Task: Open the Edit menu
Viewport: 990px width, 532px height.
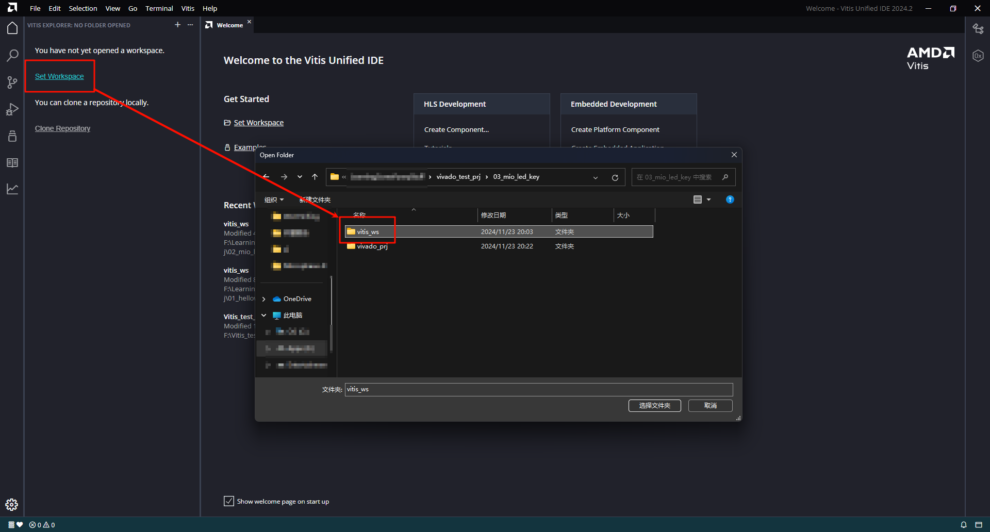Action: 55,8
